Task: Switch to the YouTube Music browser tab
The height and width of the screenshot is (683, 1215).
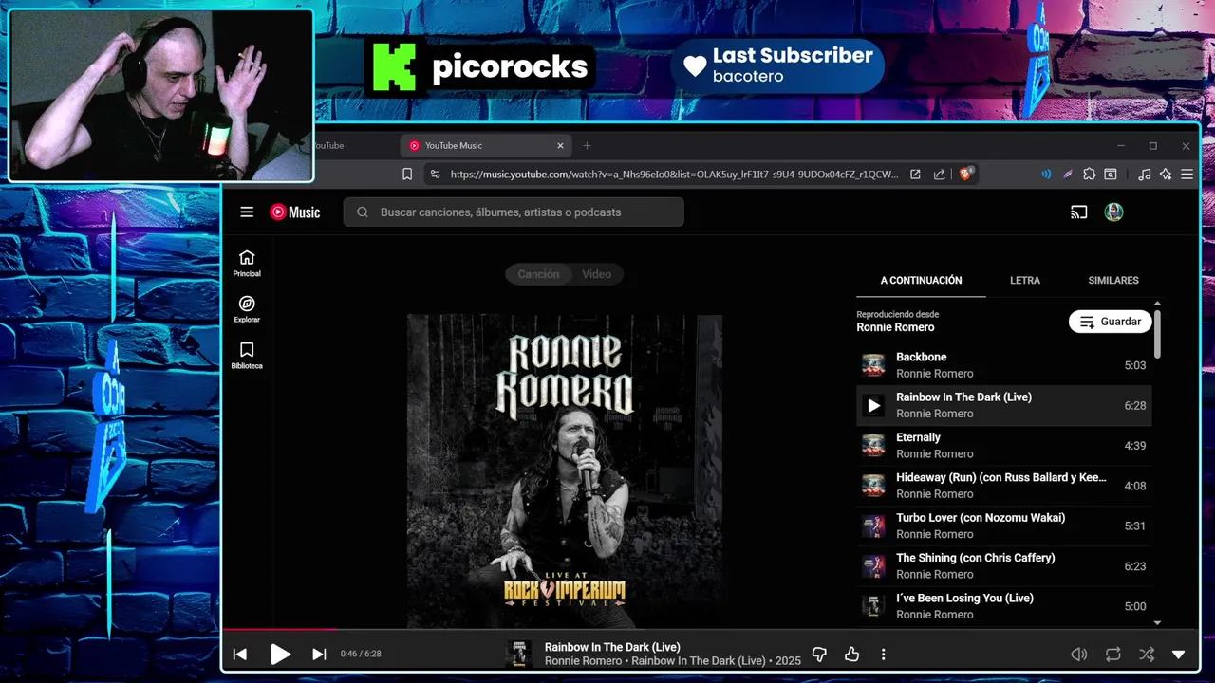Action: click(x=488, y=145)
